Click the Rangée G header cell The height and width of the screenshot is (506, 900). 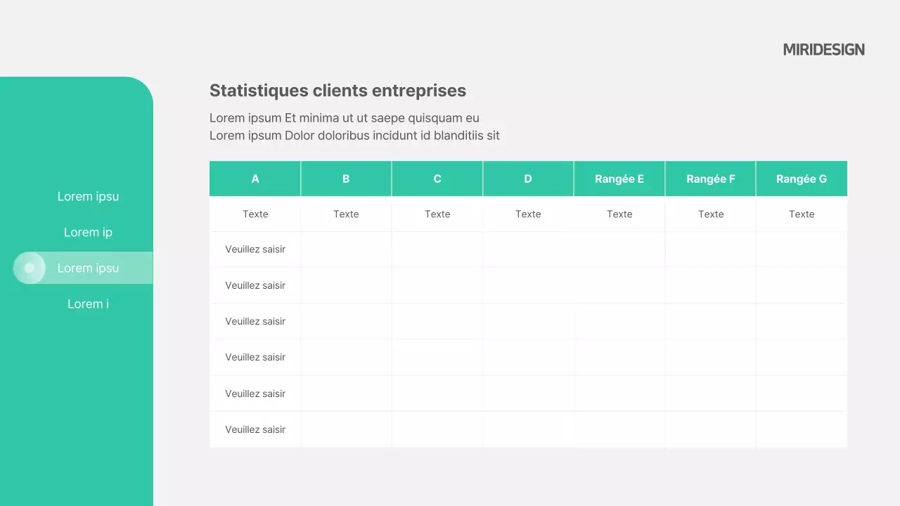click(802, 179)
